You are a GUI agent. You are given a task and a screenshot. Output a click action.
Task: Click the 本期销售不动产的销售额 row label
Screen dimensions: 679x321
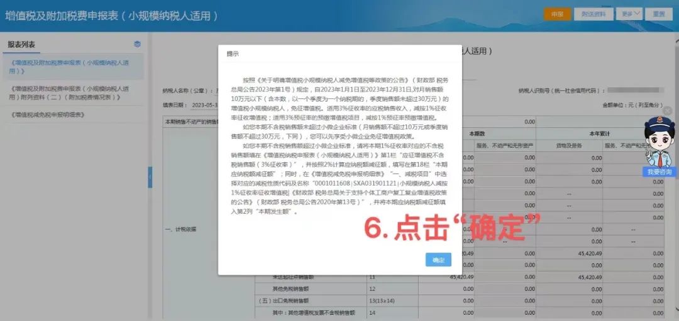pos(190,122)
